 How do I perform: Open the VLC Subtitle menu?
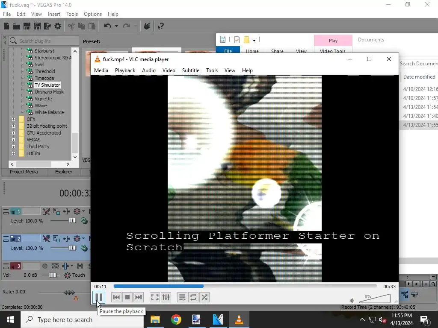[x=191, y=70]
